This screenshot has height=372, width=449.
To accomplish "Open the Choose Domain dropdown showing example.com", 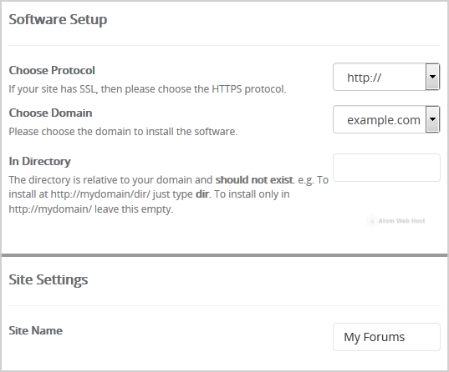I will [386, 119].
